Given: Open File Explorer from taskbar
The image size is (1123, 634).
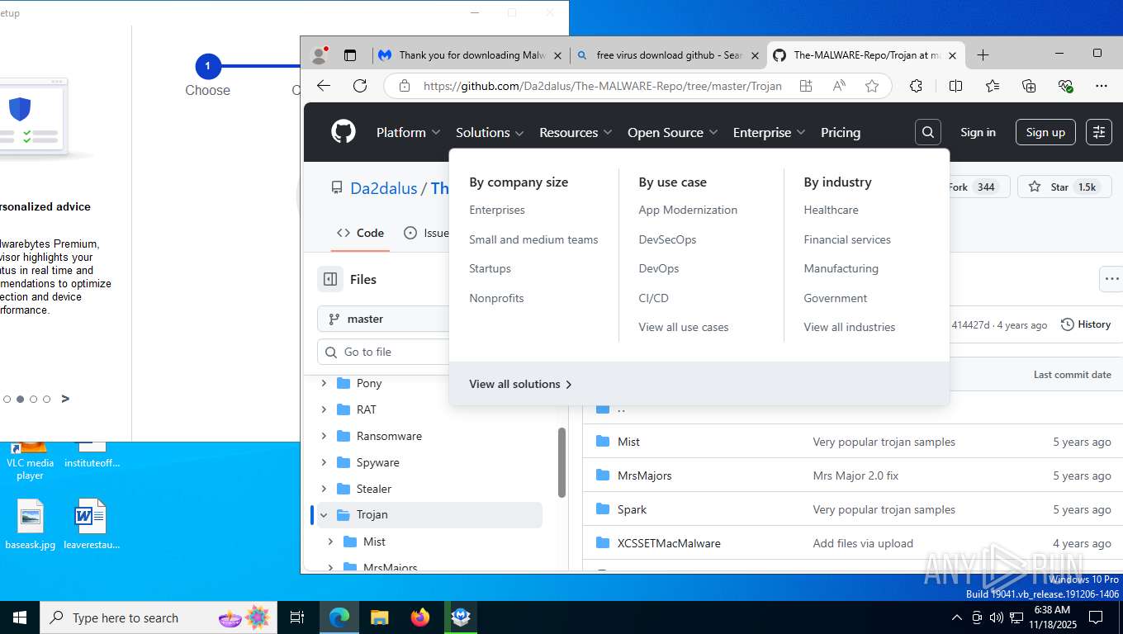Looking at the screenshot, I should 379,617.
